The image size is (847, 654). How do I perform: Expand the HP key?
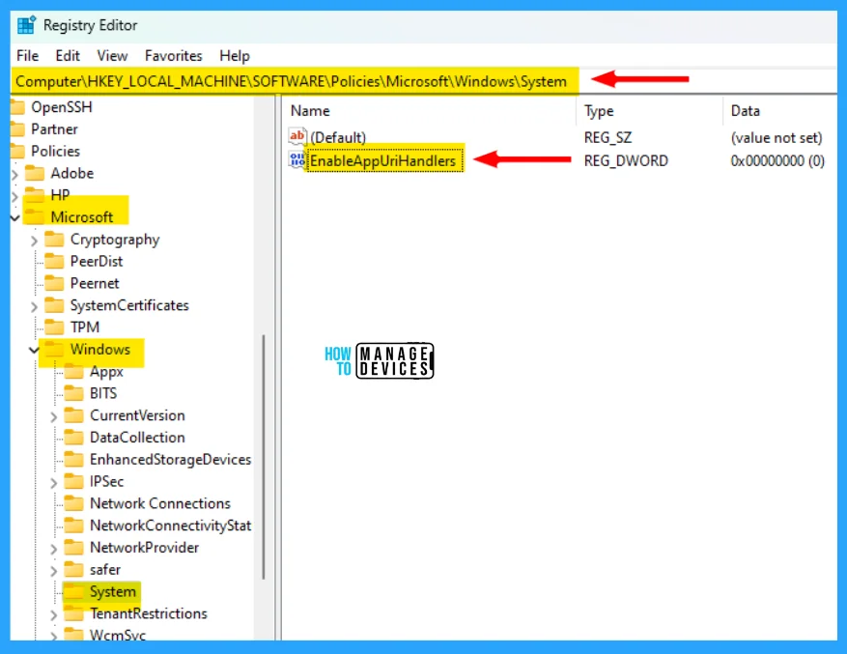pyautogui.click(x=15, y=196)
